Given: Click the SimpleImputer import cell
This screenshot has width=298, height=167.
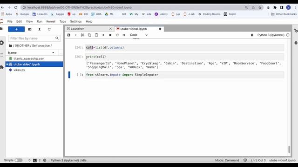Looking at the screenshot, I should click(x=184, y=75).
